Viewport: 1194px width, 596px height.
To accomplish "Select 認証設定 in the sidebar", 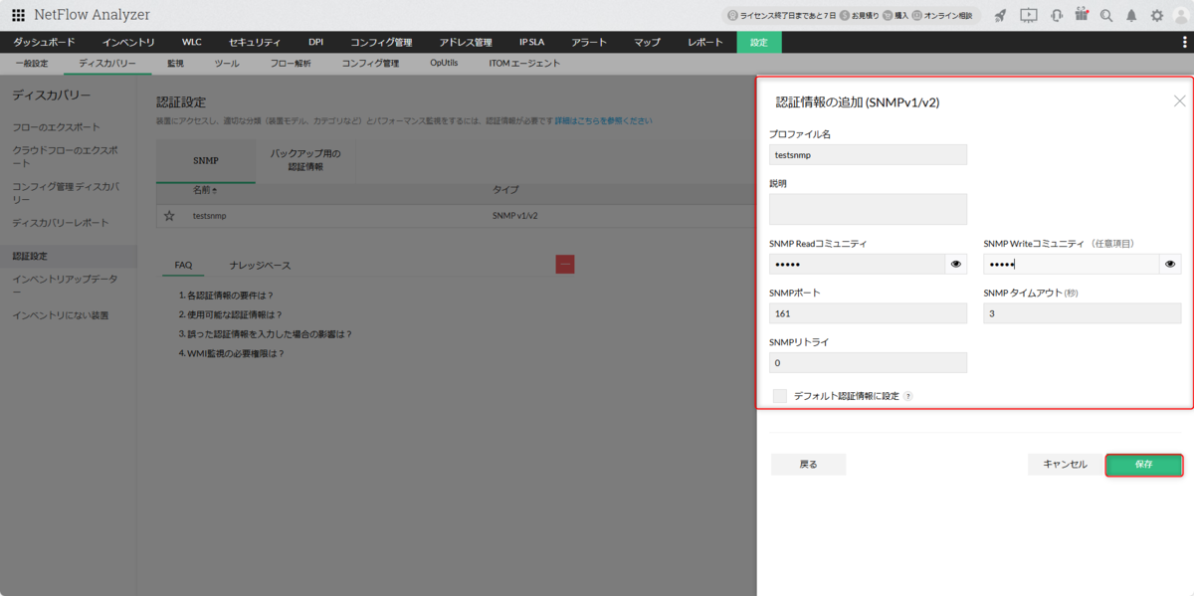I will click(68, 257).
